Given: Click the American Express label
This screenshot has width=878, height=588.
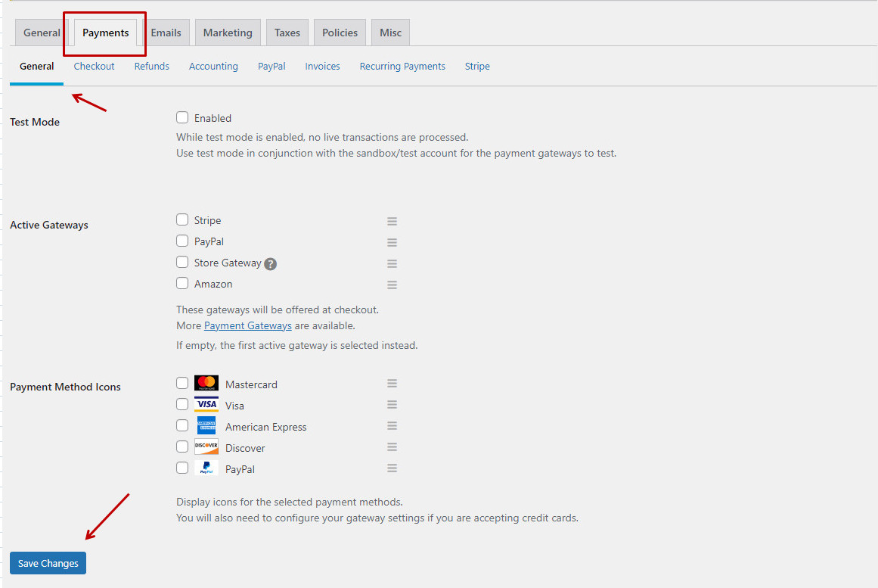Looking at the screenshot, I should [x=266, y=427].
